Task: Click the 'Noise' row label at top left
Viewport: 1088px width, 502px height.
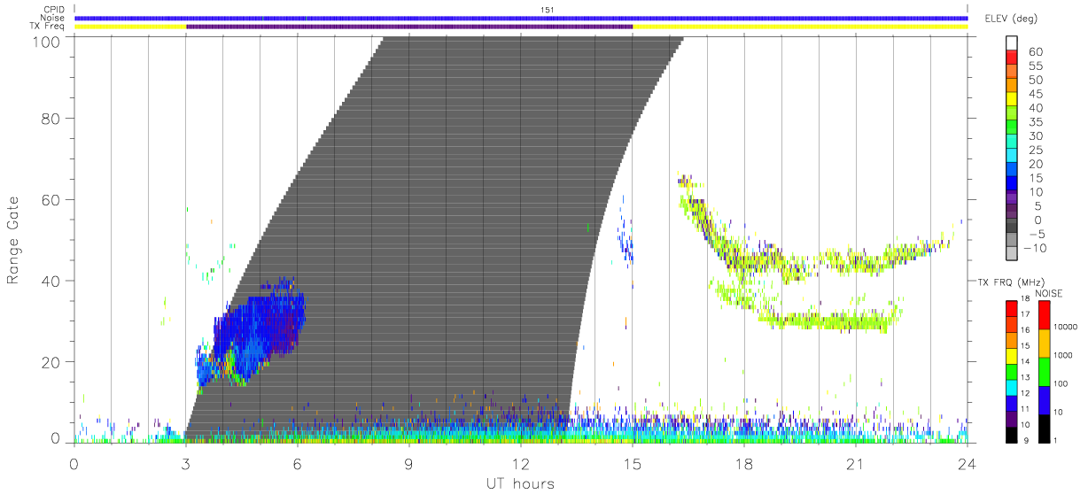Action: (x=53, y=18)
